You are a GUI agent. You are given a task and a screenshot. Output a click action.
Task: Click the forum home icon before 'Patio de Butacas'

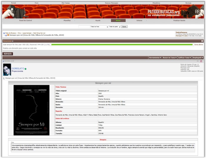[4, 33]
